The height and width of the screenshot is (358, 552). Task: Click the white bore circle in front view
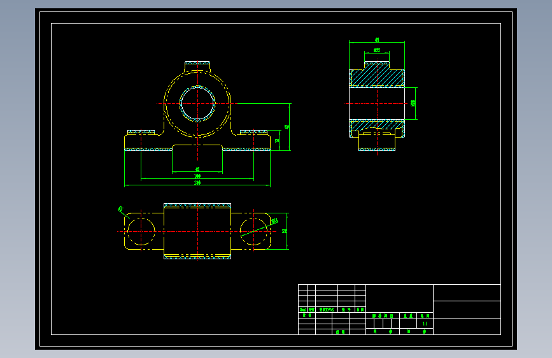pos(197,104)
